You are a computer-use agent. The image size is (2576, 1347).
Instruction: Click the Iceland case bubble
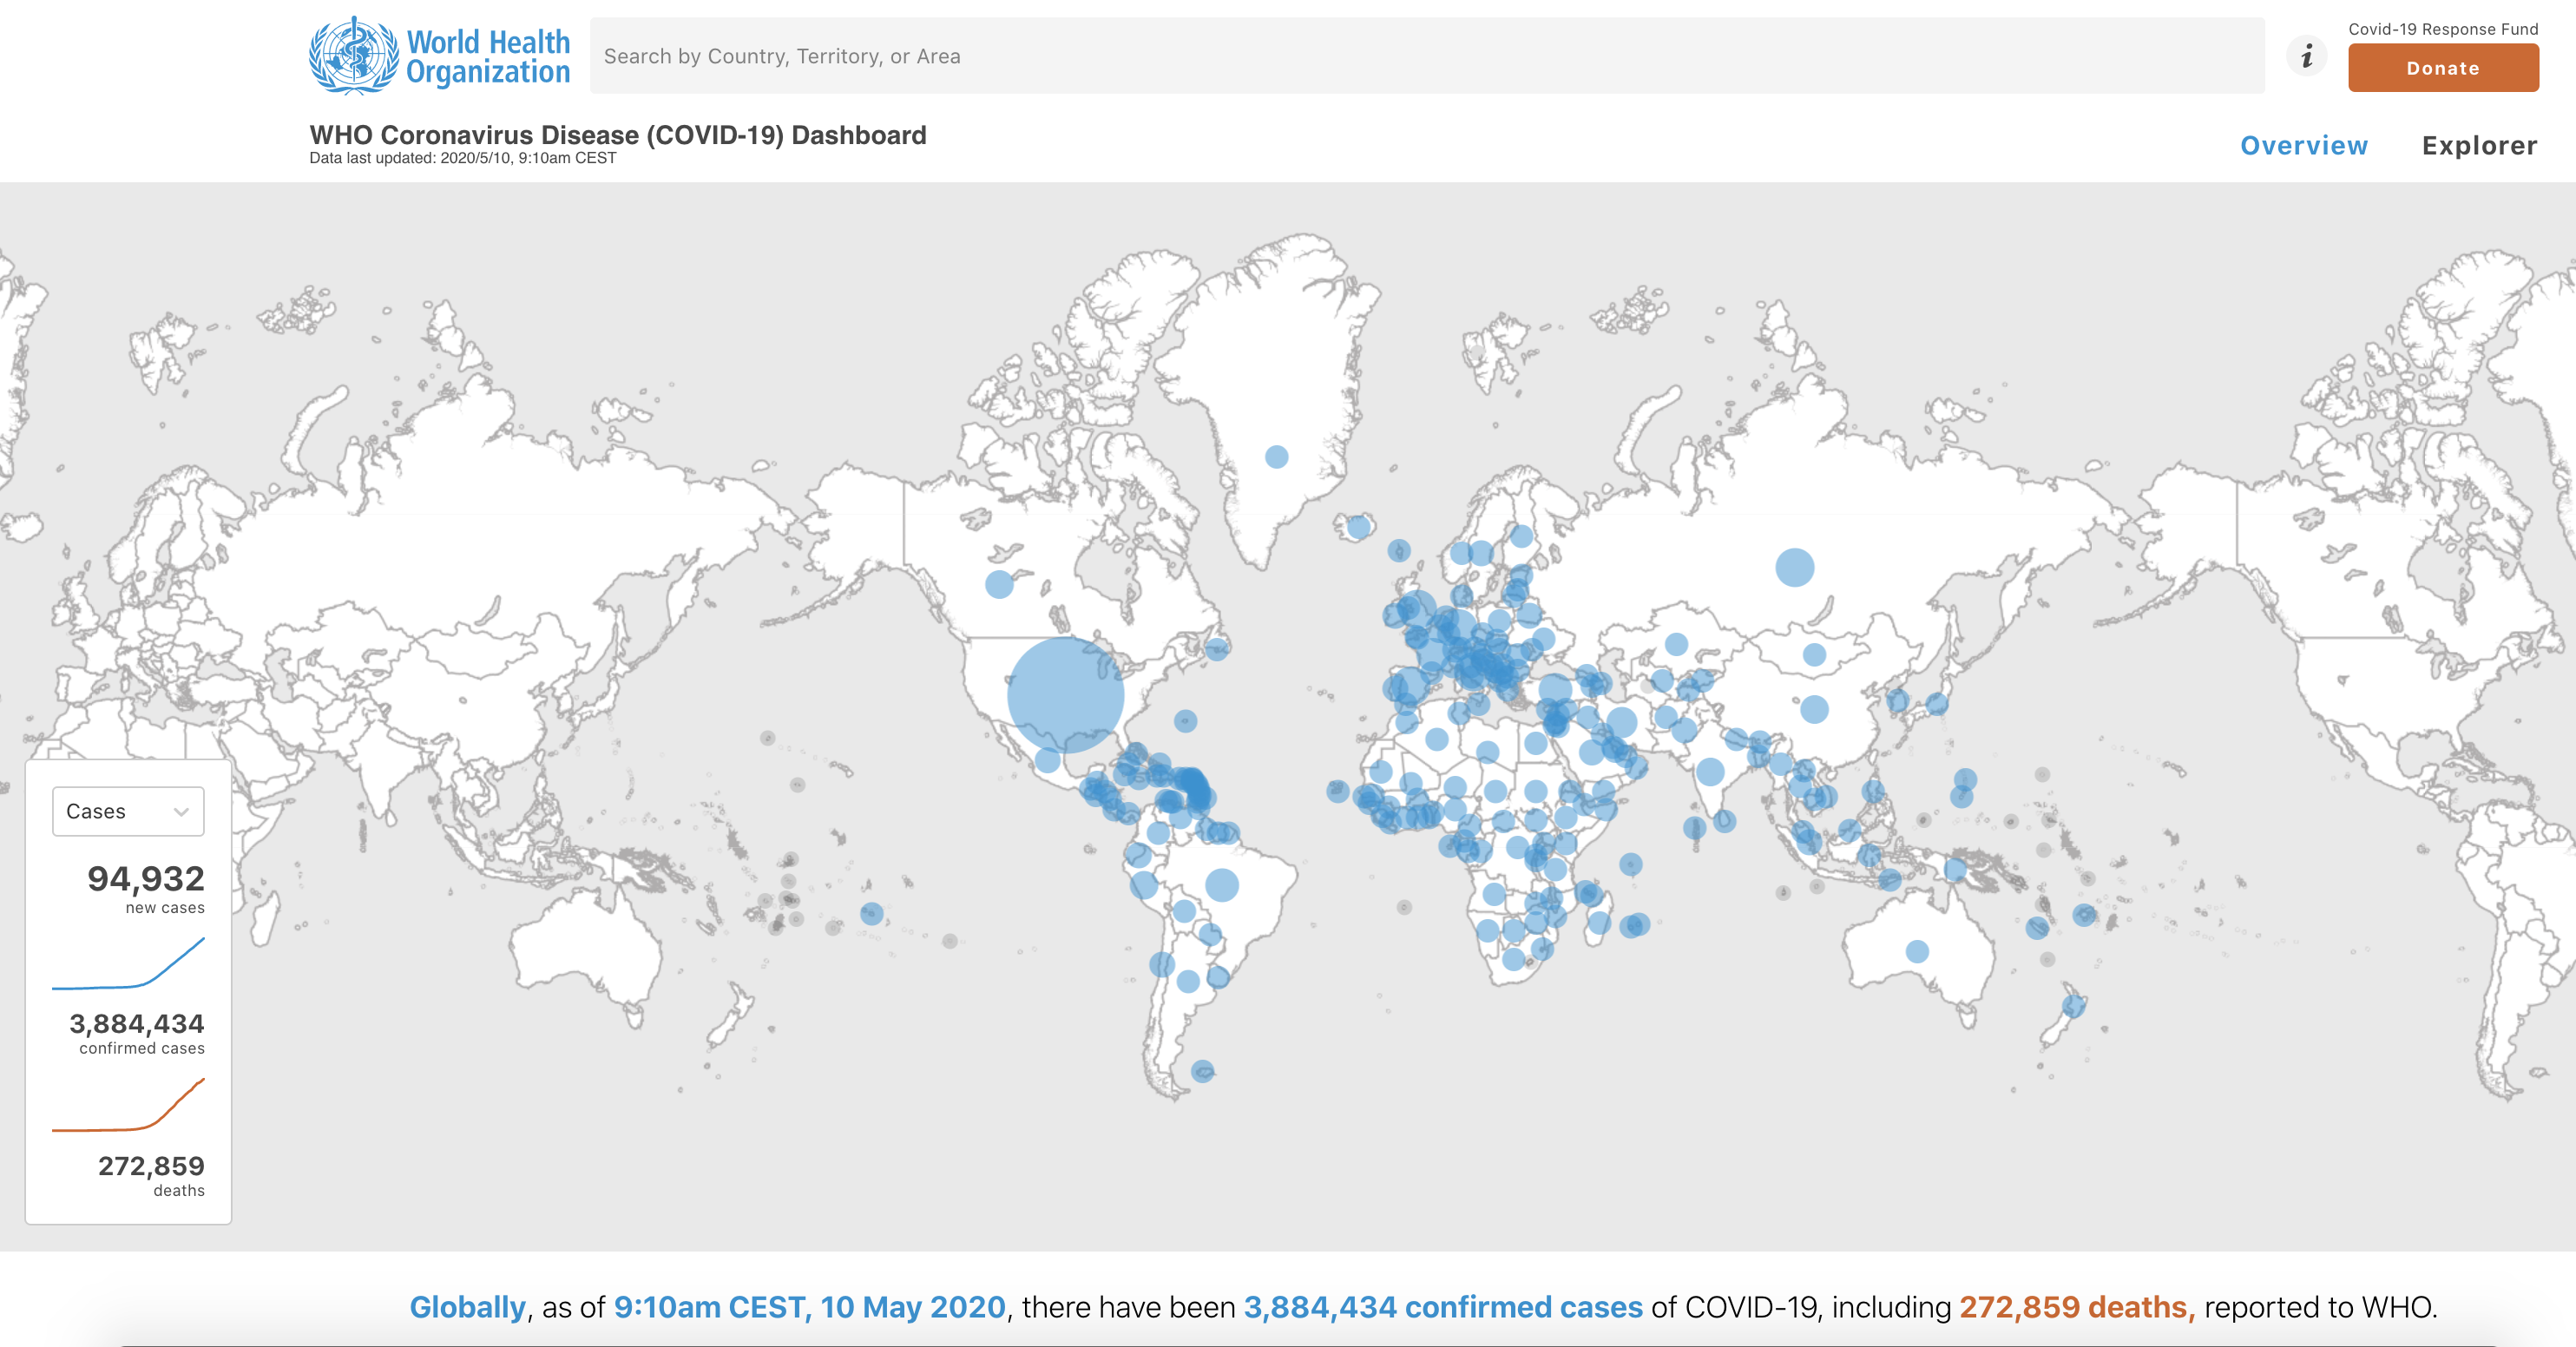pos(1358,526)
